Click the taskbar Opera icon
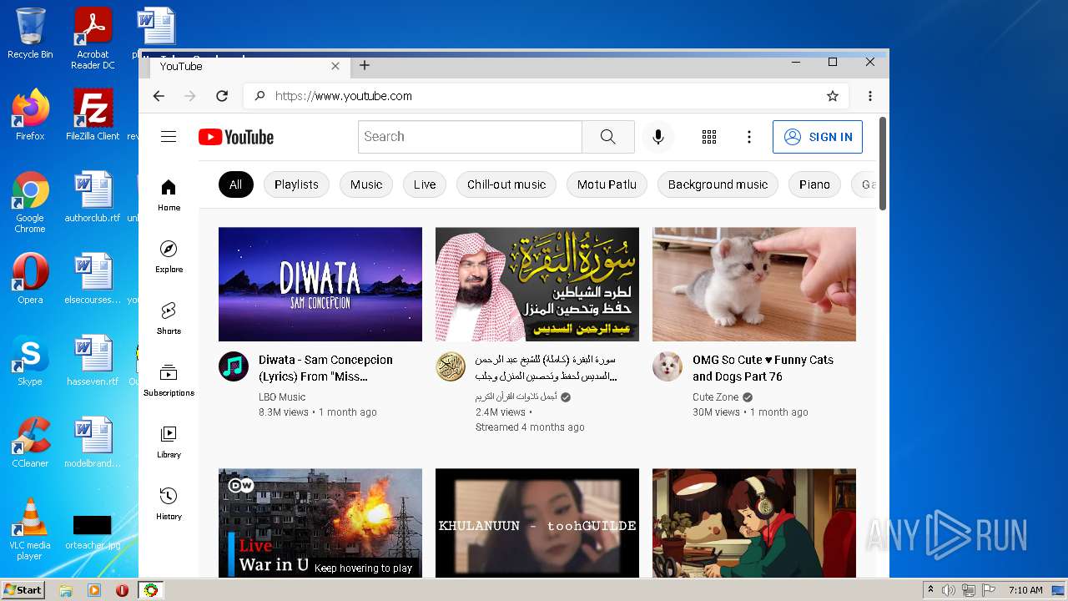This screenshot has width=1068, height=601. coord(123,590)
